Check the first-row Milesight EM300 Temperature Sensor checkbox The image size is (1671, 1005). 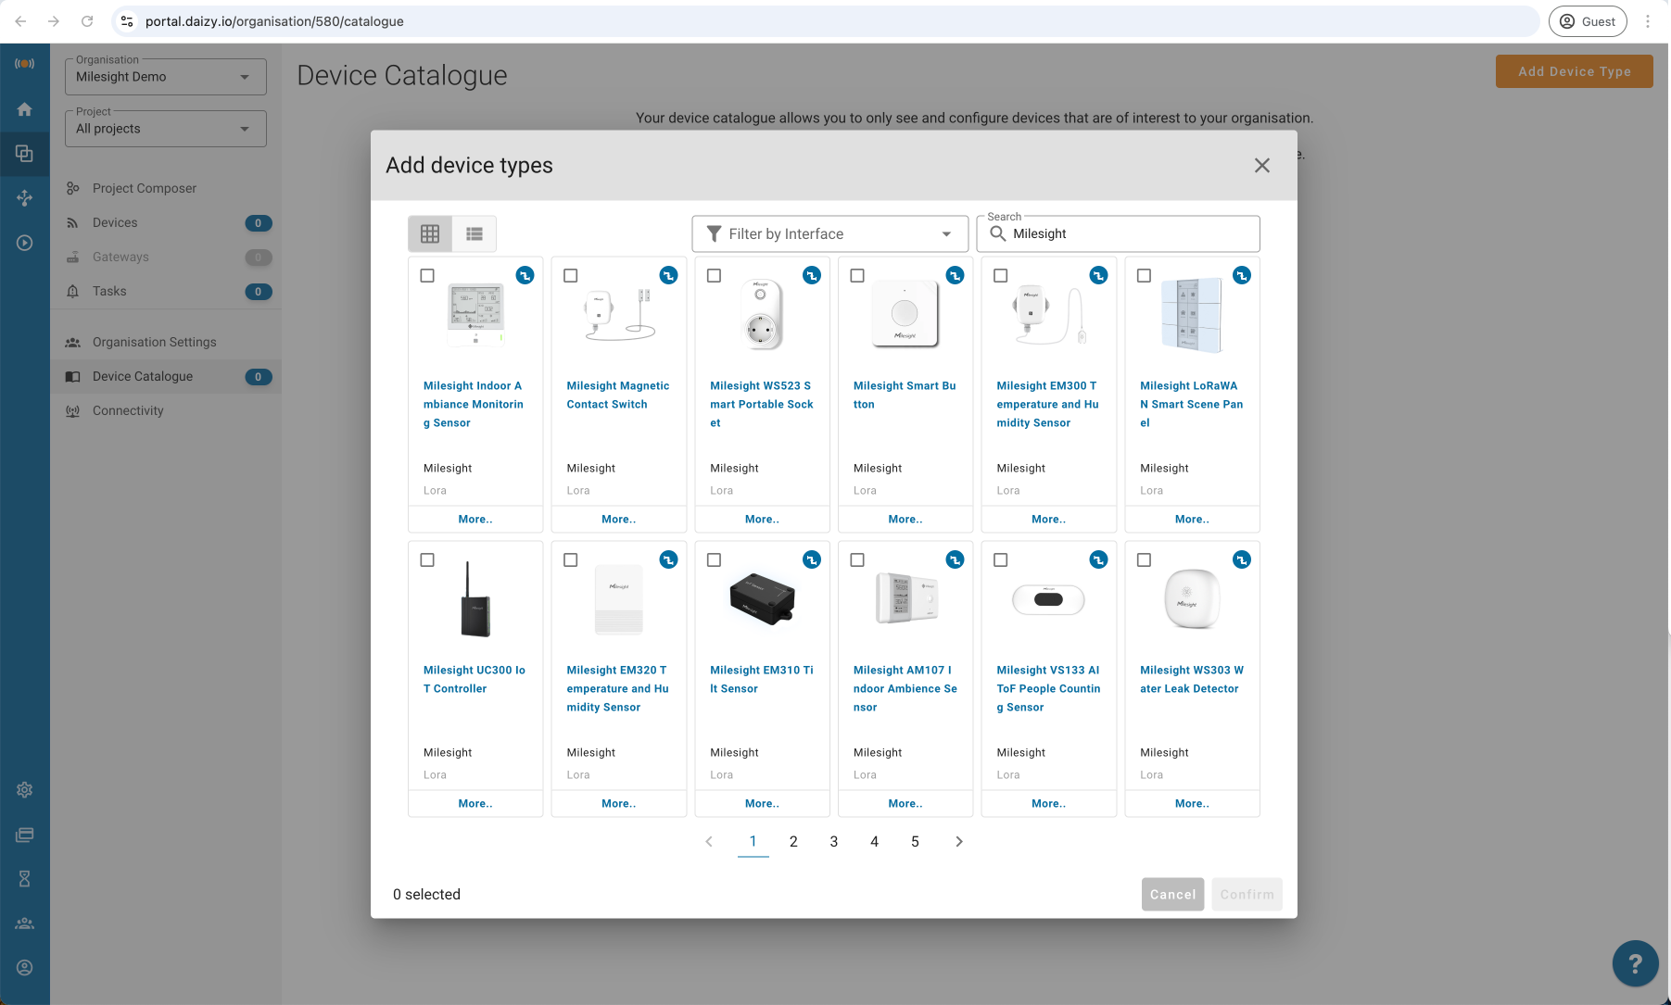pyautogui.click(x=1001, y=275)
